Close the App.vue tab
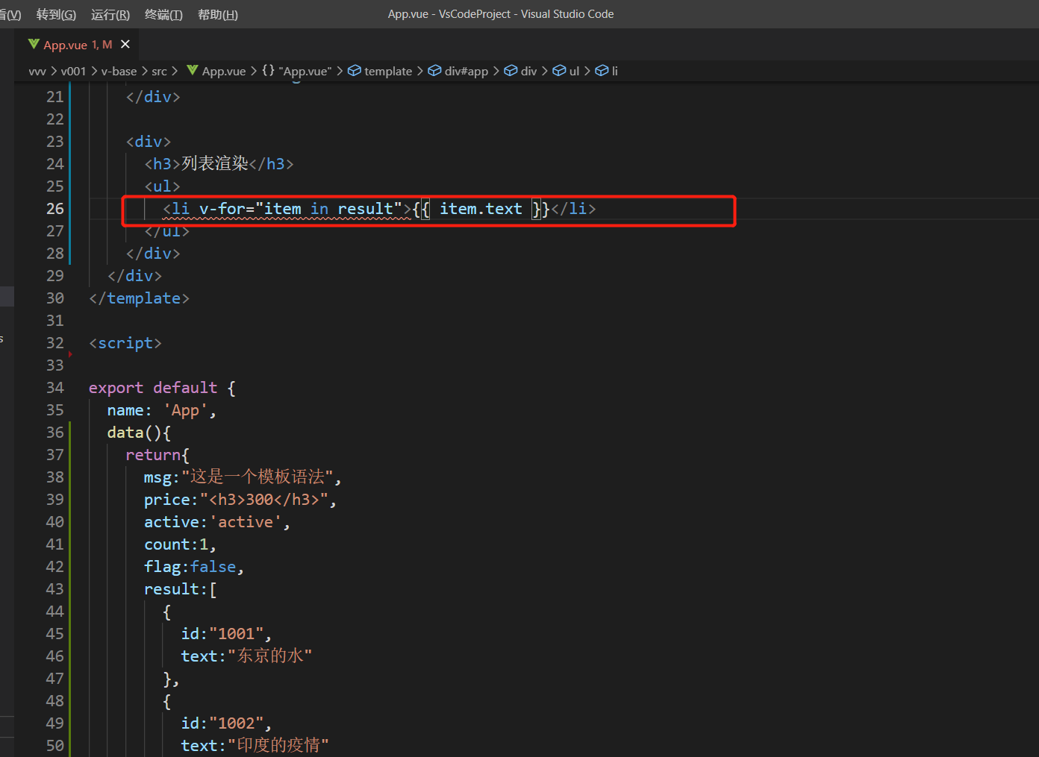This screenshot has height=757, width=1039. tap(125, 45)
